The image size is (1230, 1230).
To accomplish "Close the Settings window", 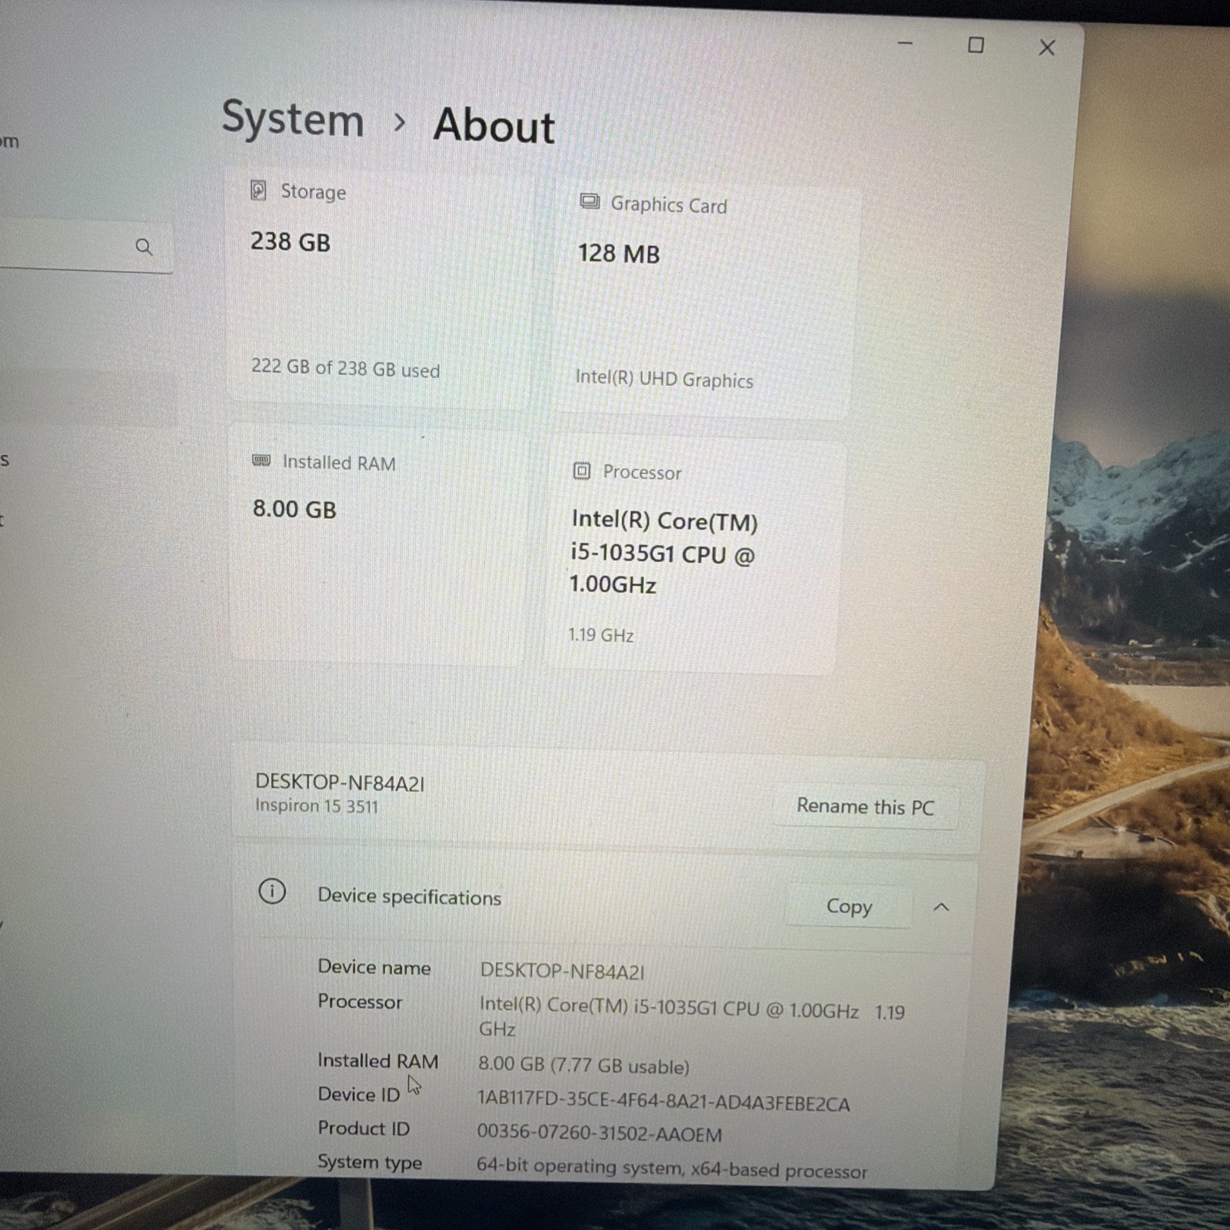I will [1047, 48].
